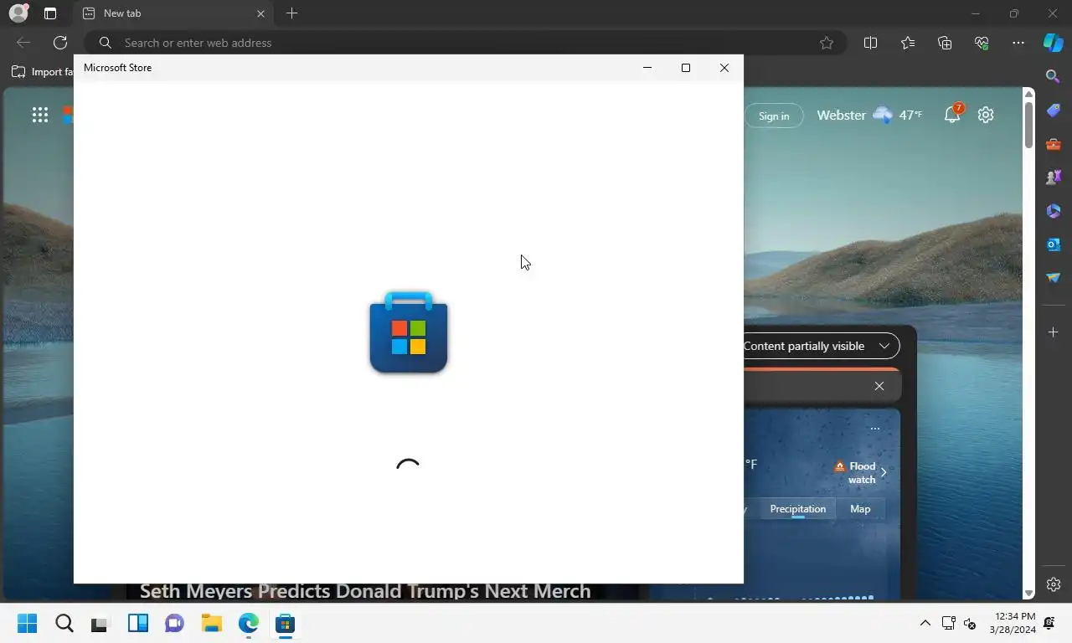This screenshot has height=643, width=1072.
Task: Open the network status tray icon
Action: pos(948,623)
